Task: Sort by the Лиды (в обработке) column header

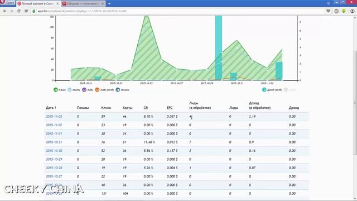Action: [200, 106]
